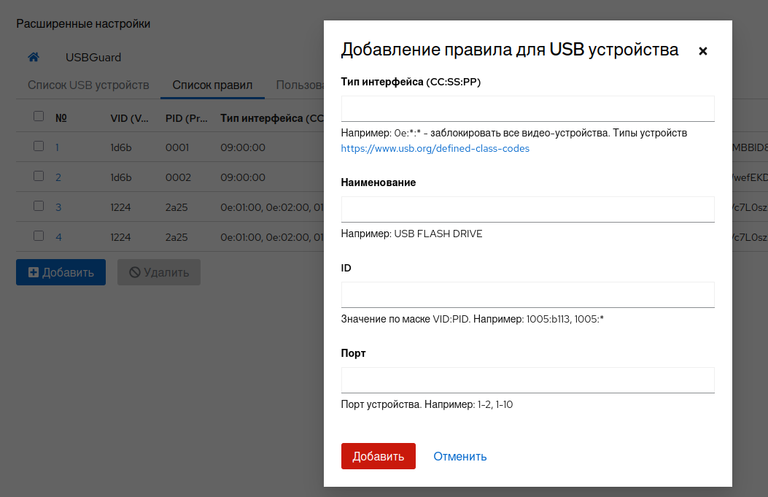Check the checkbox for rule row 1
The height and width of the screenshot is (497, 768).
click(x=39, y=146)
